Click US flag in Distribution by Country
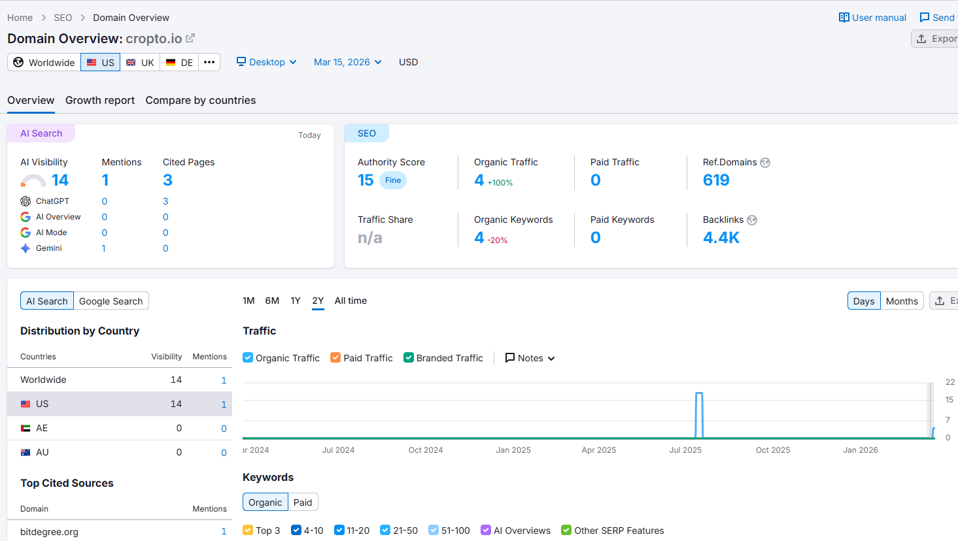 pos(26,404)
